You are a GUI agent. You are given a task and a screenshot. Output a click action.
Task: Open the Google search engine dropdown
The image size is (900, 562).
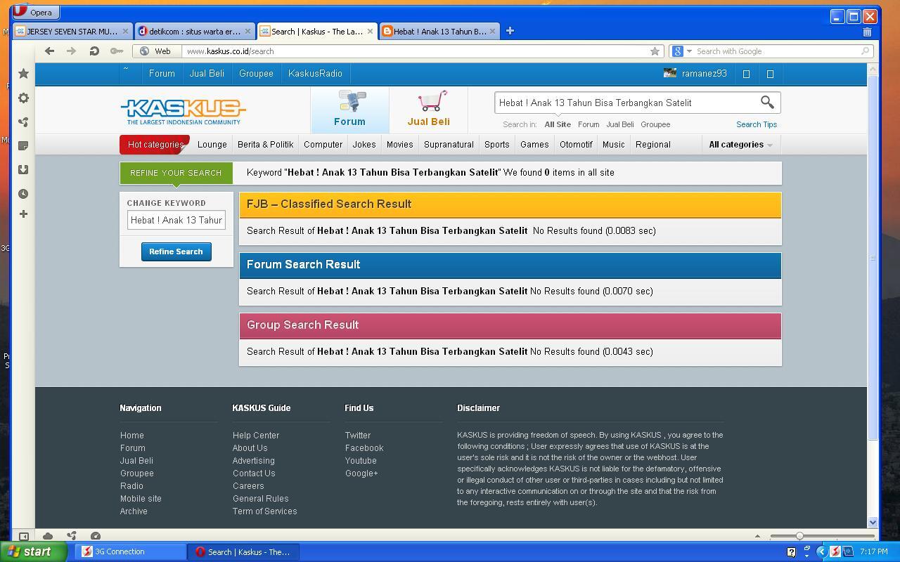pyautogui.click(x=682, y=51)
